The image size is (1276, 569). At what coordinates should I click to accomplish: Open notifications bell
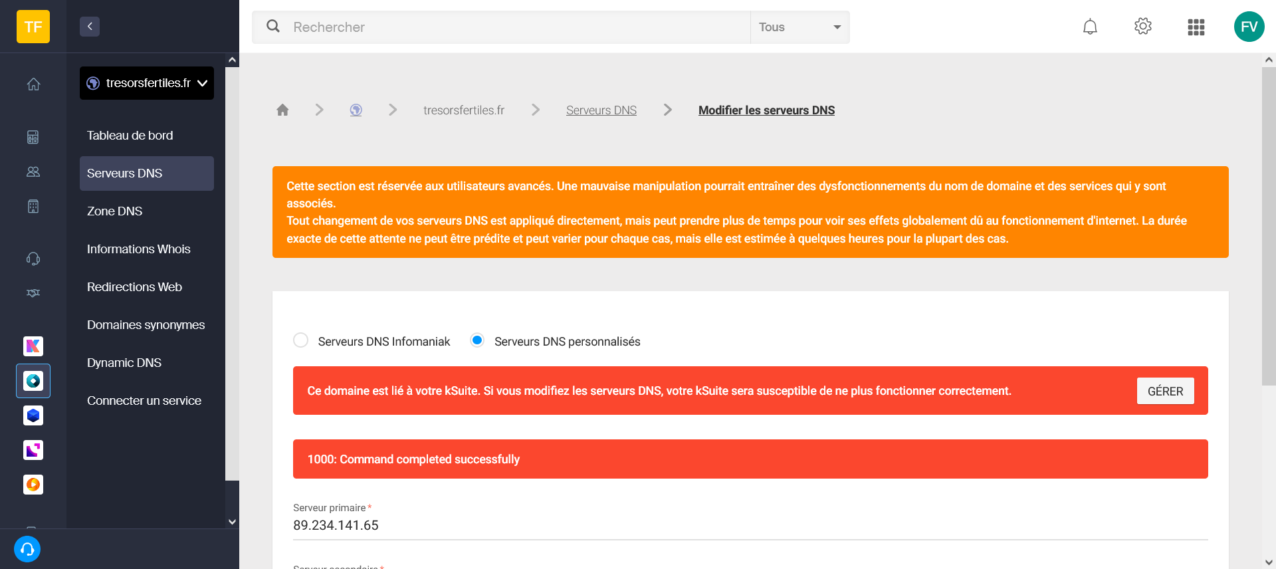tap(1090, 27)
